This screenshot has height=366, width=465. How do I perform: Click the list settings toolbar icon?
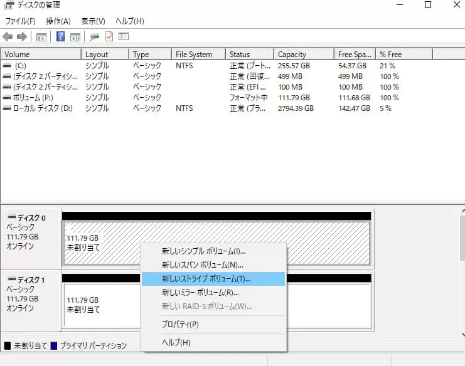(x=124, y=36)
